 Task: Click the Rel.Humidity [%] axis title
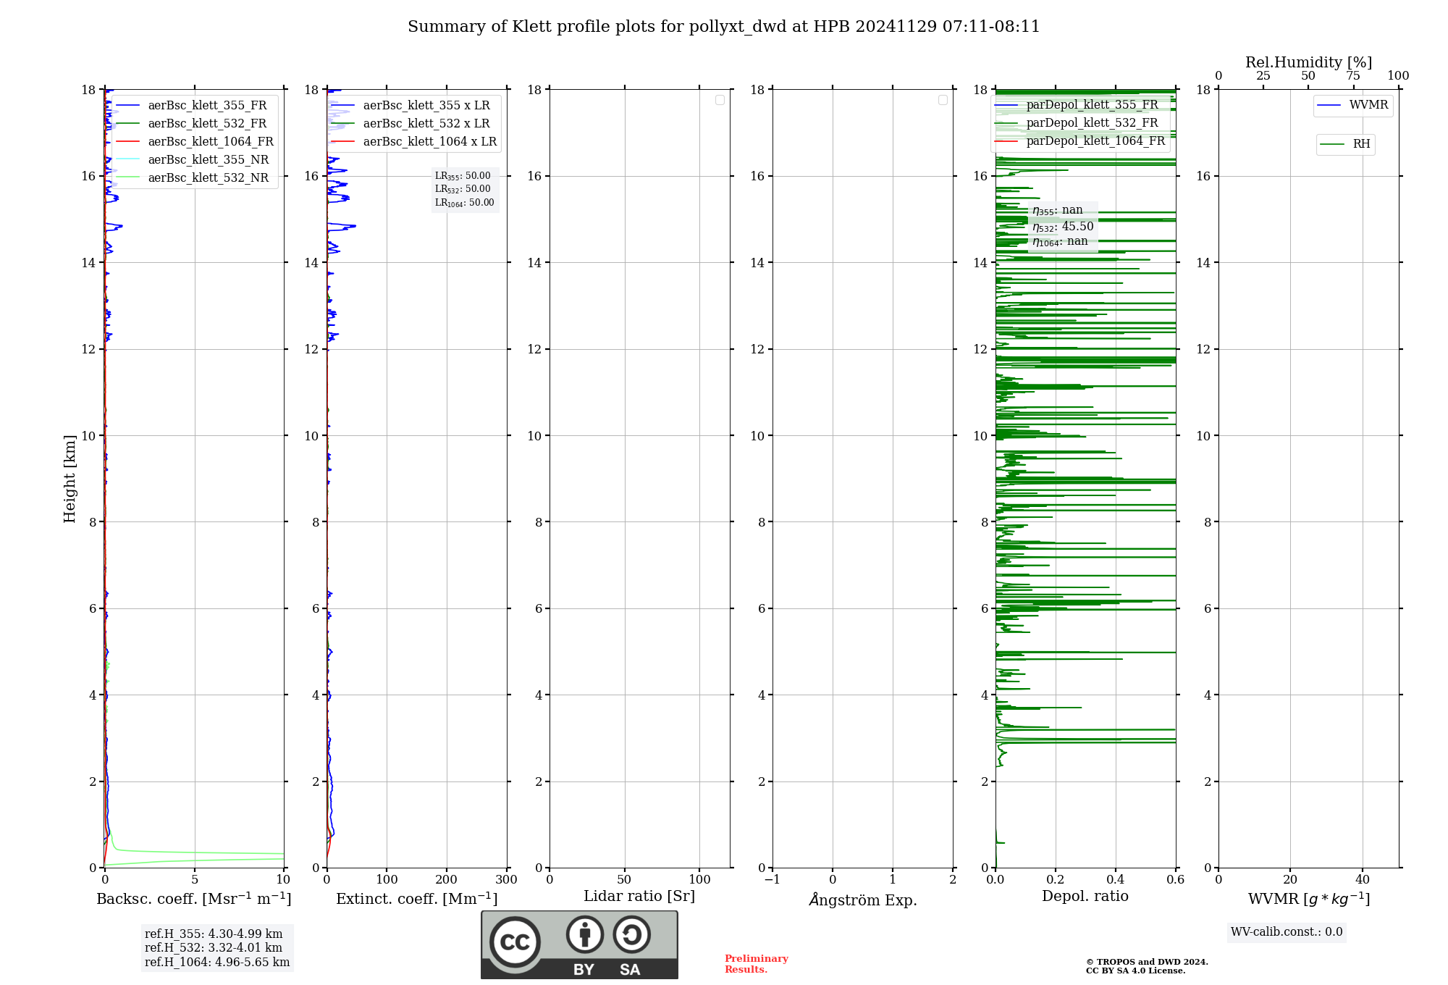point(1308,62)
